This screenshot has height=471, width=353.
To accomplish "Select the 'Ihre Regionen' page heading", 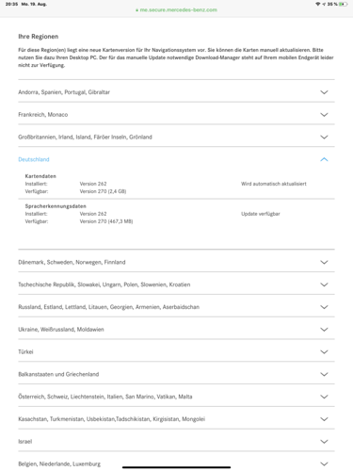I will (39, 37).
